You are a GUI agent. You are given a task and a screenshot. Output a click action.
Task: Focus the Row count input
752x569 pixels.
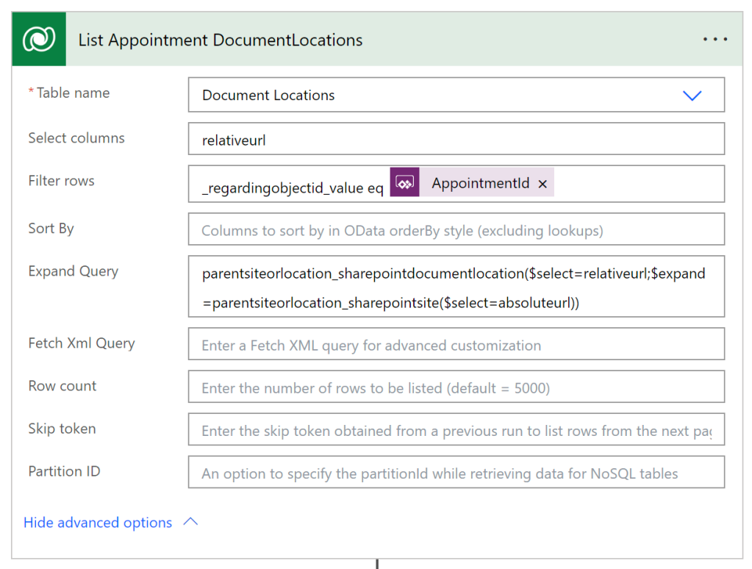[456, 387]
